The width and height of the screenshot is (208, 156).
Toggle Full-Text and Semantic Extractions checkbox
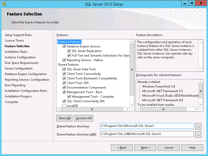69,56
